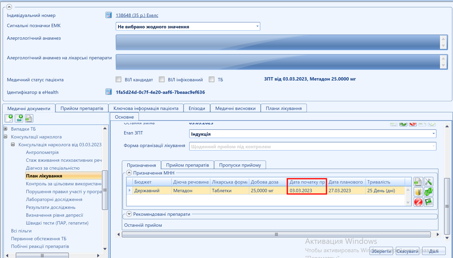Open patient card icon next to individual number

tap(109, 15)
